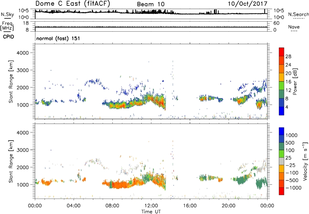The image size is (309, 214).
Task: Click the 2000 km tick on power panel
Action: [x=23, y=87]
